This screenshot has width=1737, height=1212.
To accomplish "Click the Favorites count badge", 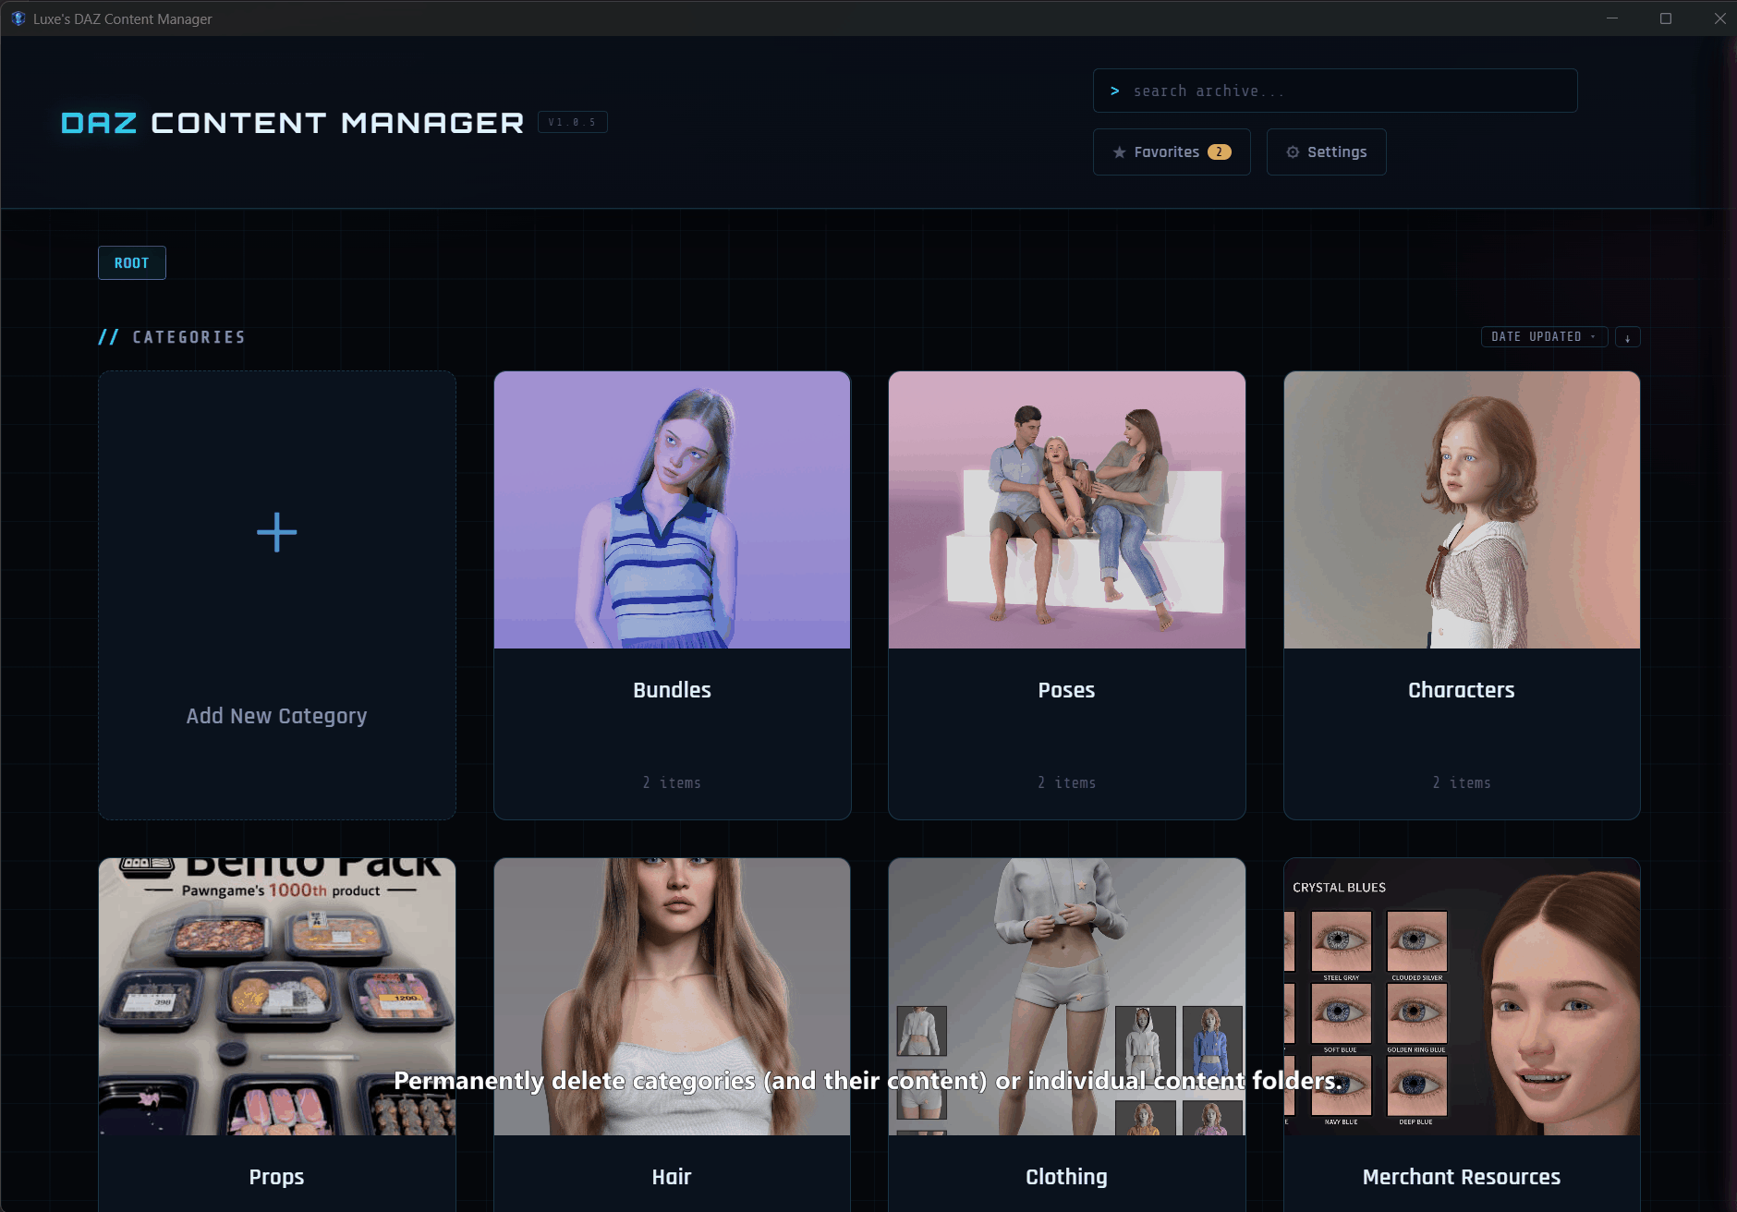I will (x=1220, y=152).
